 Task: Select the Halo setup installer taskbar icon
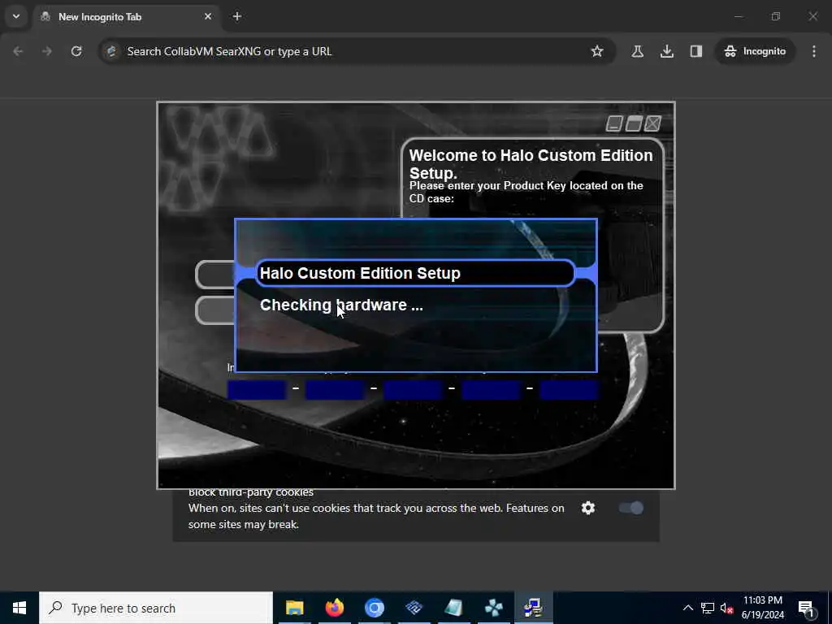coord(533,608)
